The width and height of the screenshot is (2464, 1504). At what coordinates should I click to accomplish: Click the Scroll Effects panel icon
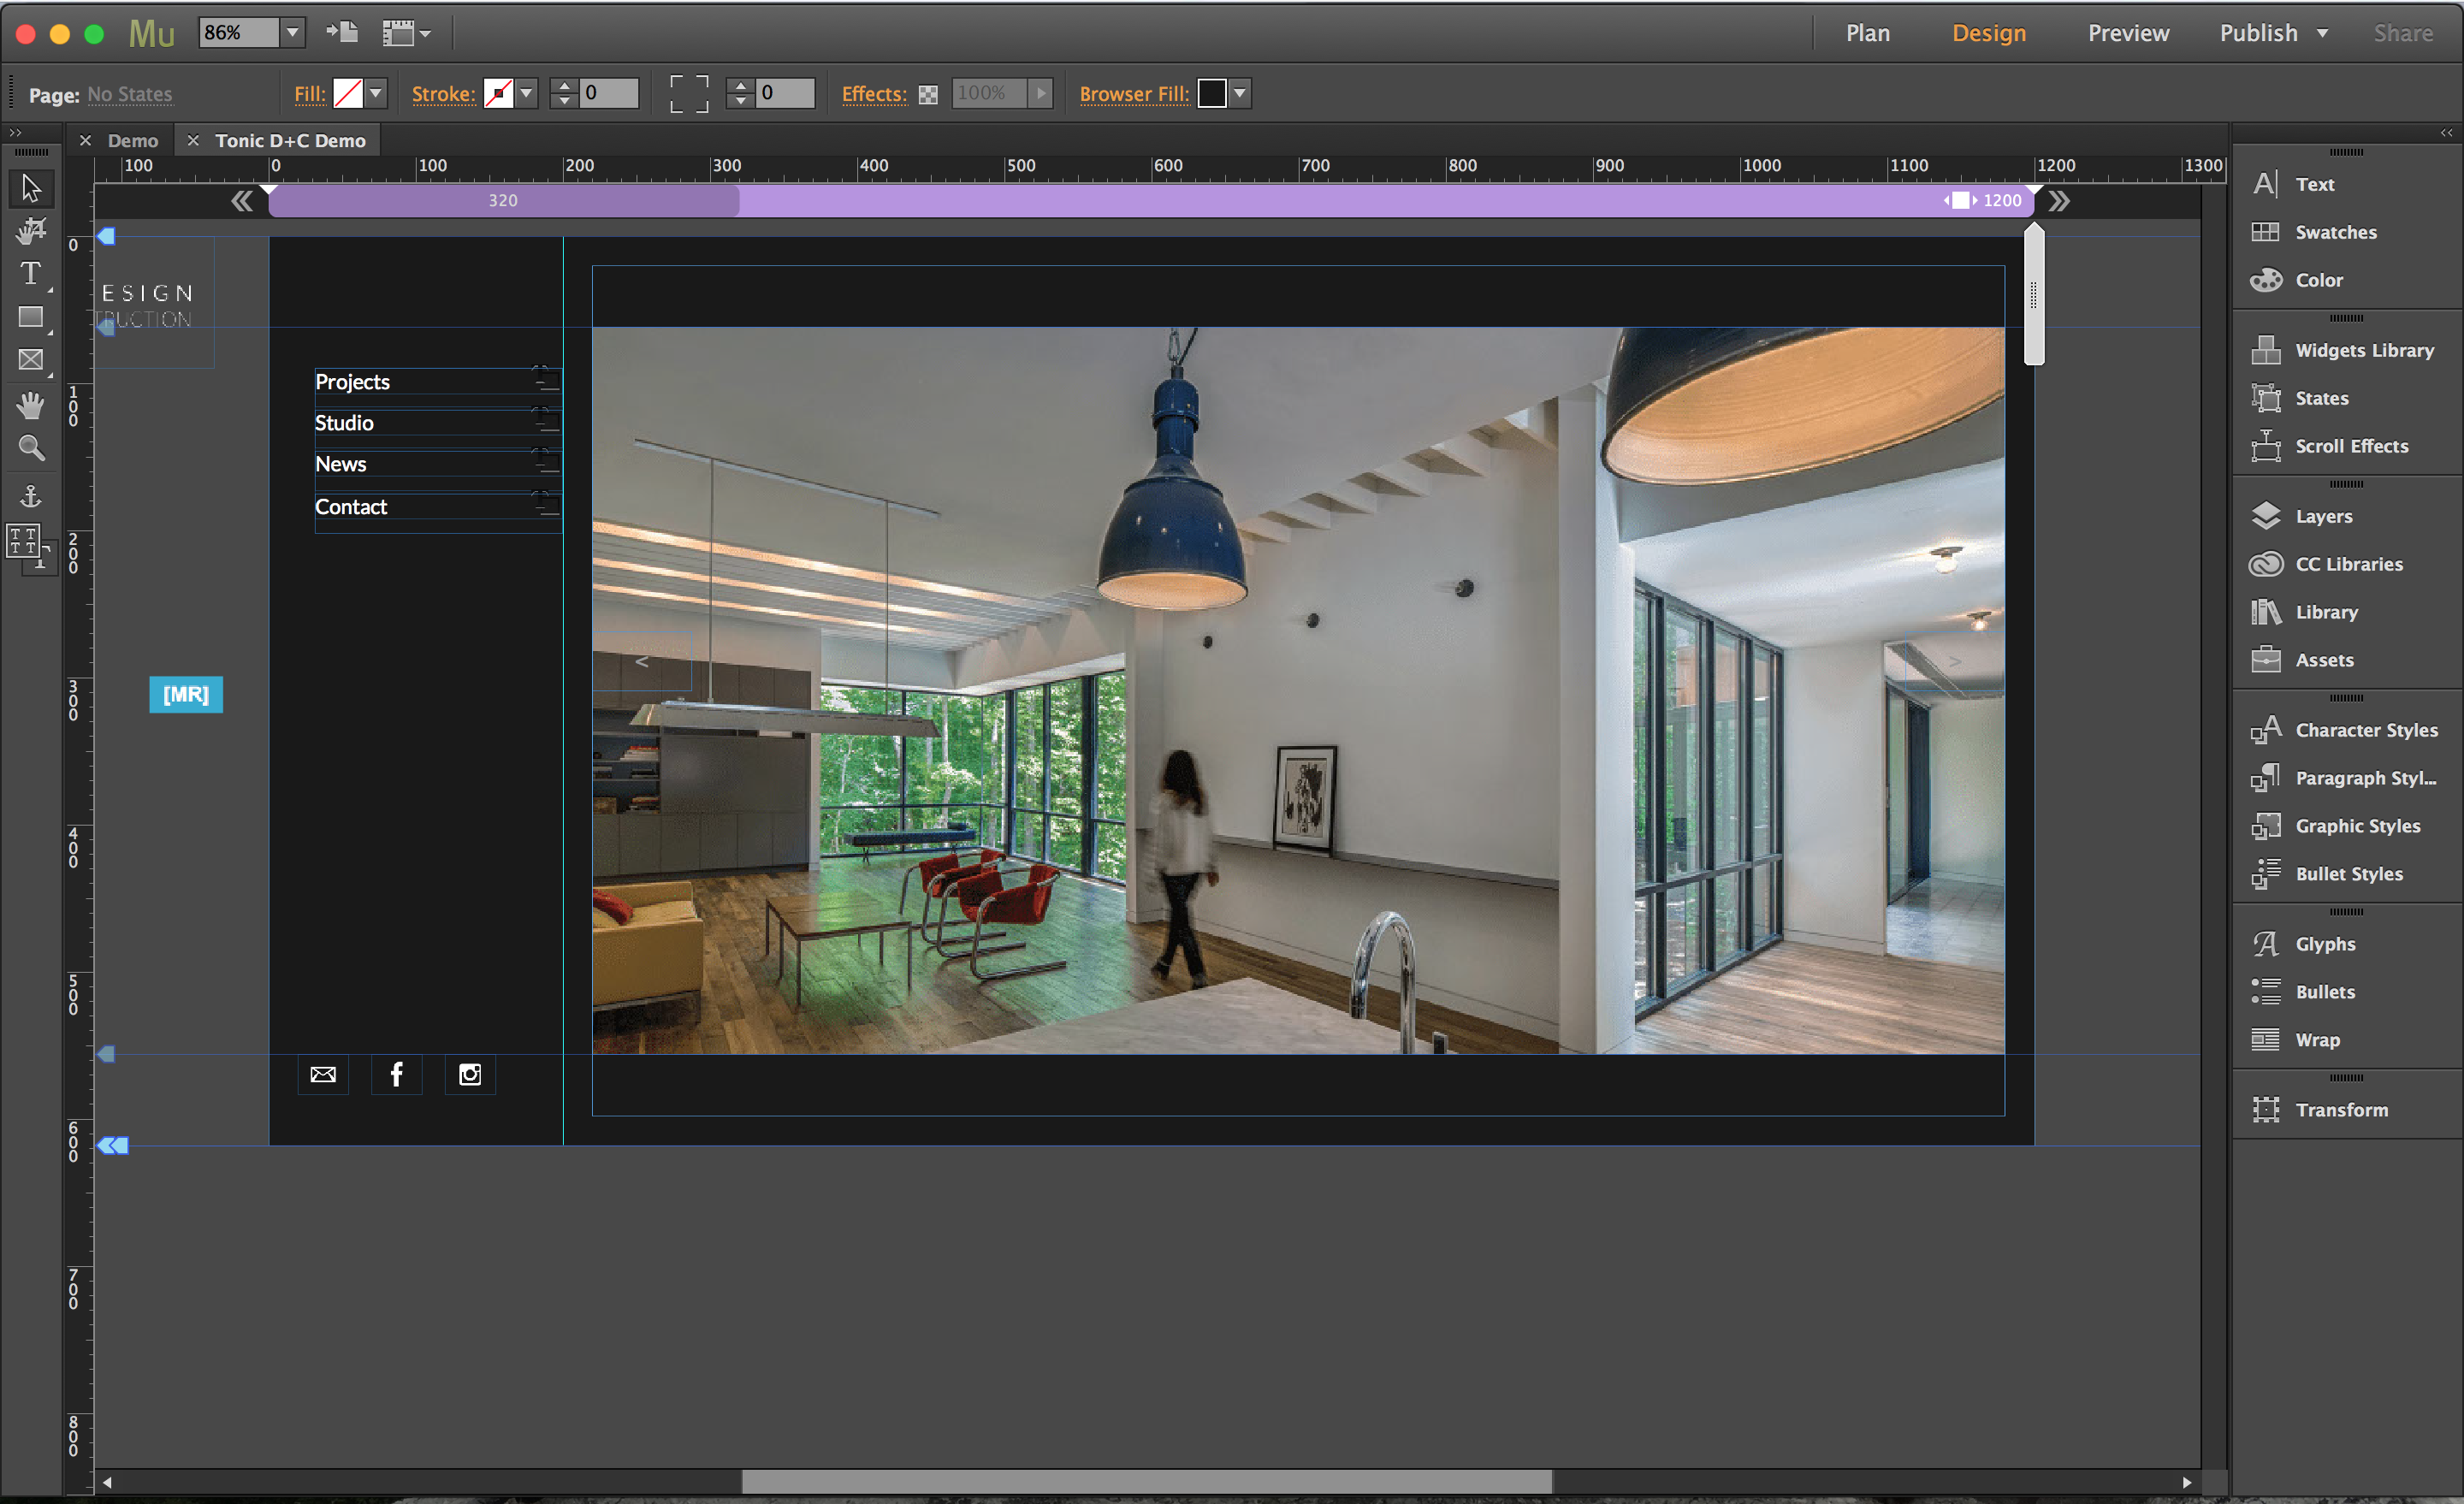point(2266,445)
